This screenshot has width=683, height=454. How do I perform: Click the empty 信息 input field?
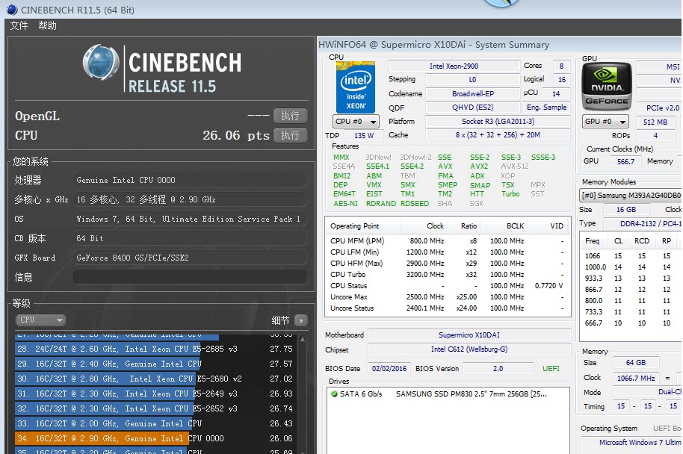click(190, 277)
